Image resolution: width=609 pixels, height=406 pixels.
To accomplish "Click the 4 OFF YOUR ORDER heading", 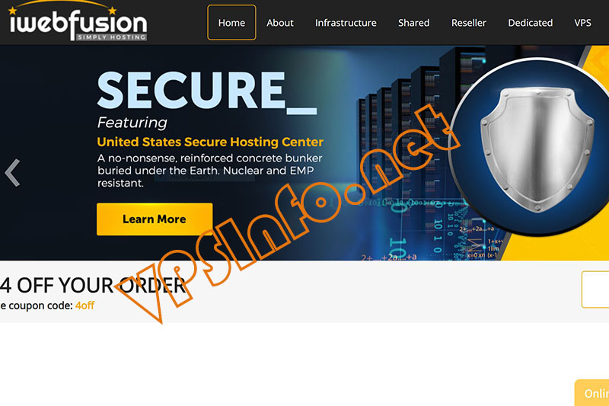I will pos(93,286).
